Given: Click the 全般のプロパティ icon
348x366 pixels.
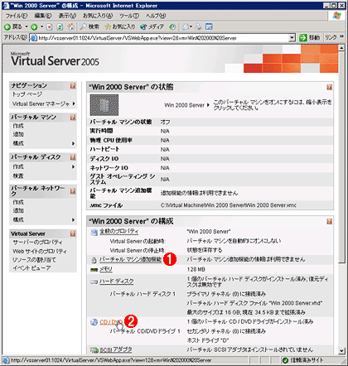Looking at the screenshot, I should pos(94,232).
